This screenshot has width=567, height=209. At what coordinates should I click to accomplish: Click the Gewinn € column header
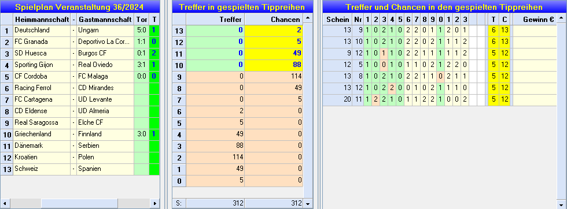pos(535,20)
